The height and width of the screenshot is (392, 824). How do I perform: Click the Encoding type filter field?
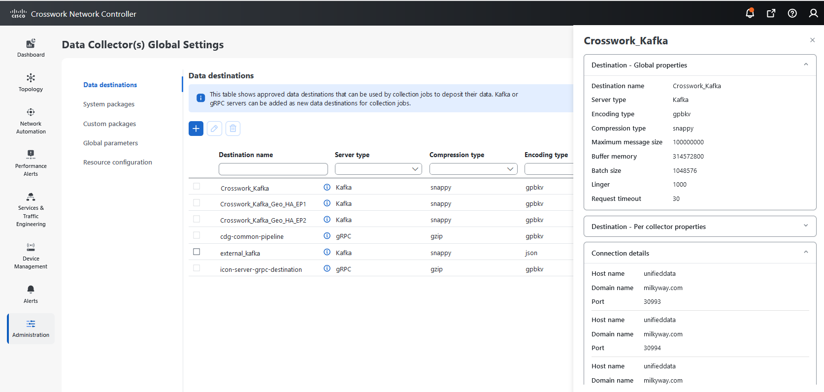tap(549, 169)
